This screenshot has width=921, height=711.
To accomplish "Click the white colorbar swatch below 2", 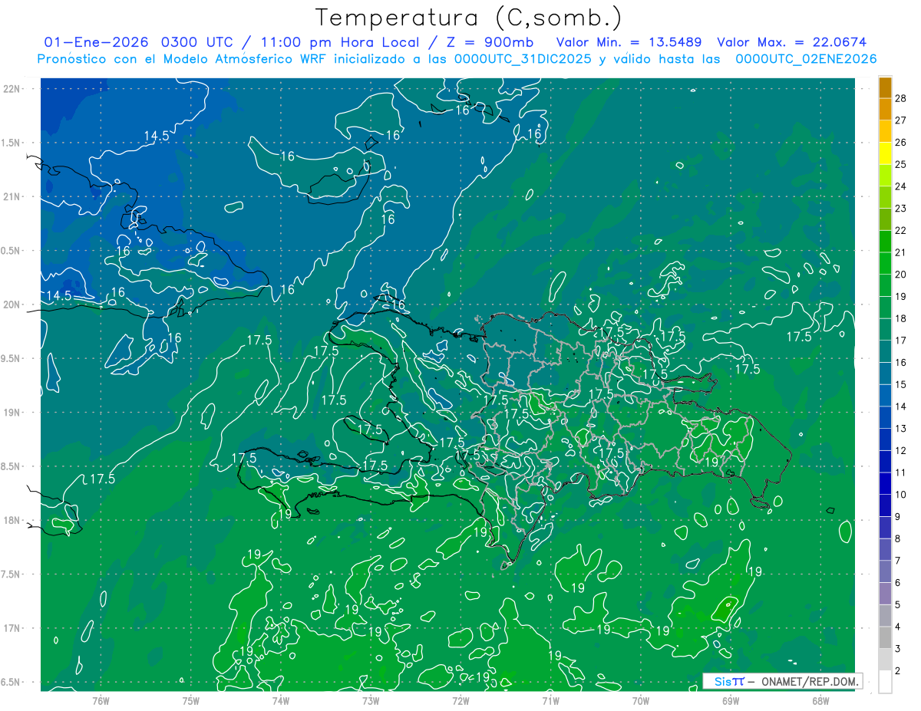I will point(885,681).
